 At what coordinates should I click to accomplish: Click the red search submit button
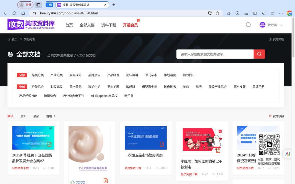tap(259, 54)
